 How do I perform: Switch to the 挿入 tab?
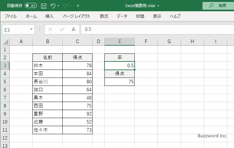click(50, 16)
